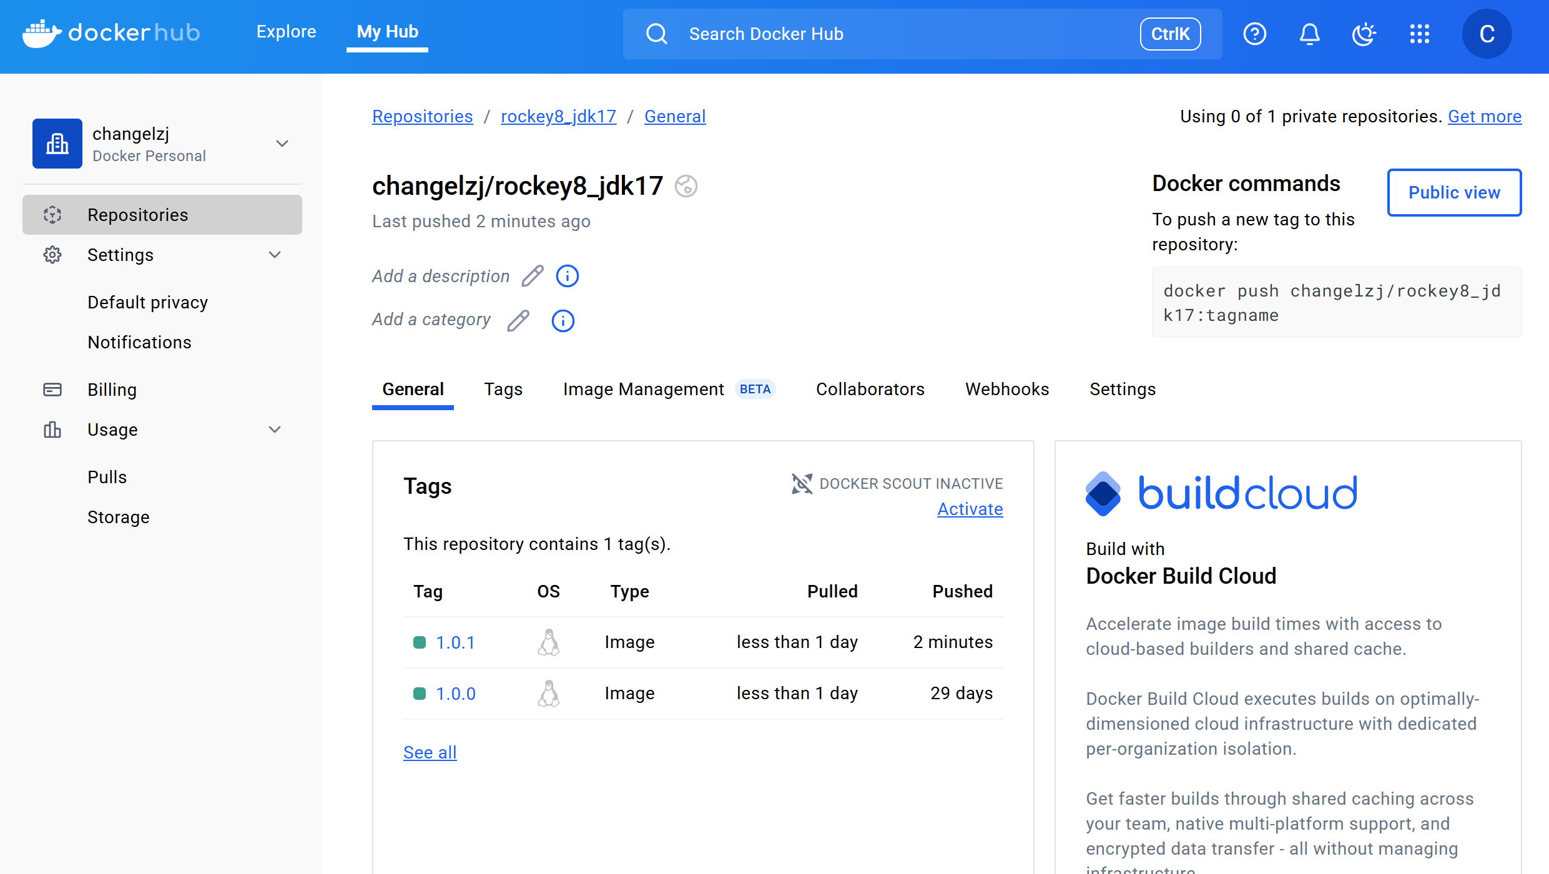The width and height of the screenshot is (1549, 874).
Task: Click pencil icon to edit category
Action: click(x=518, y=320)
